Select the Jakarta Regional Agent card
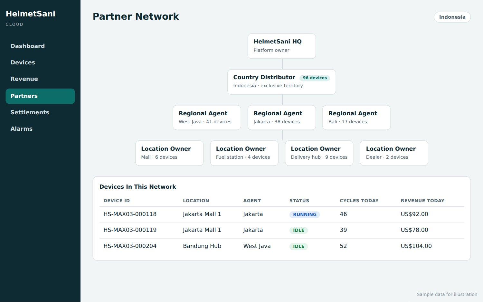 point(281,118)
